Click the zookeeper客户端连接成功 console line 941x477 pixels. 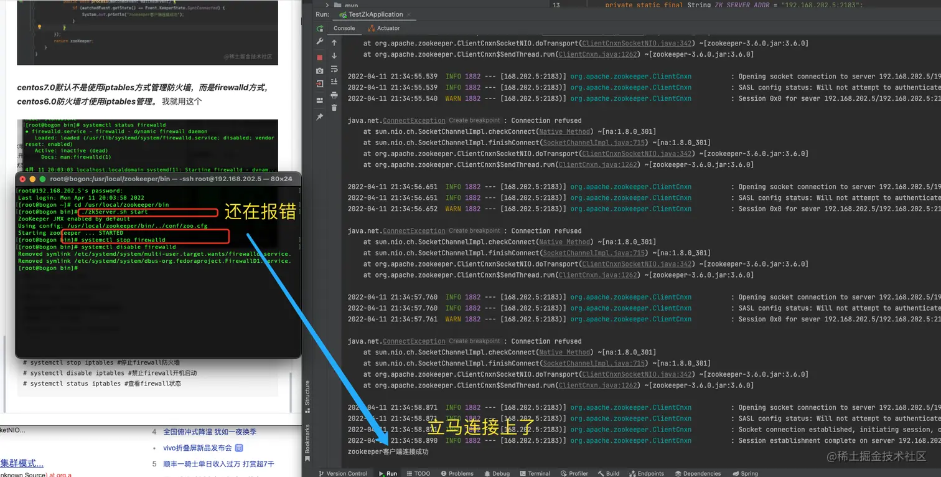(x=388, y=451)
